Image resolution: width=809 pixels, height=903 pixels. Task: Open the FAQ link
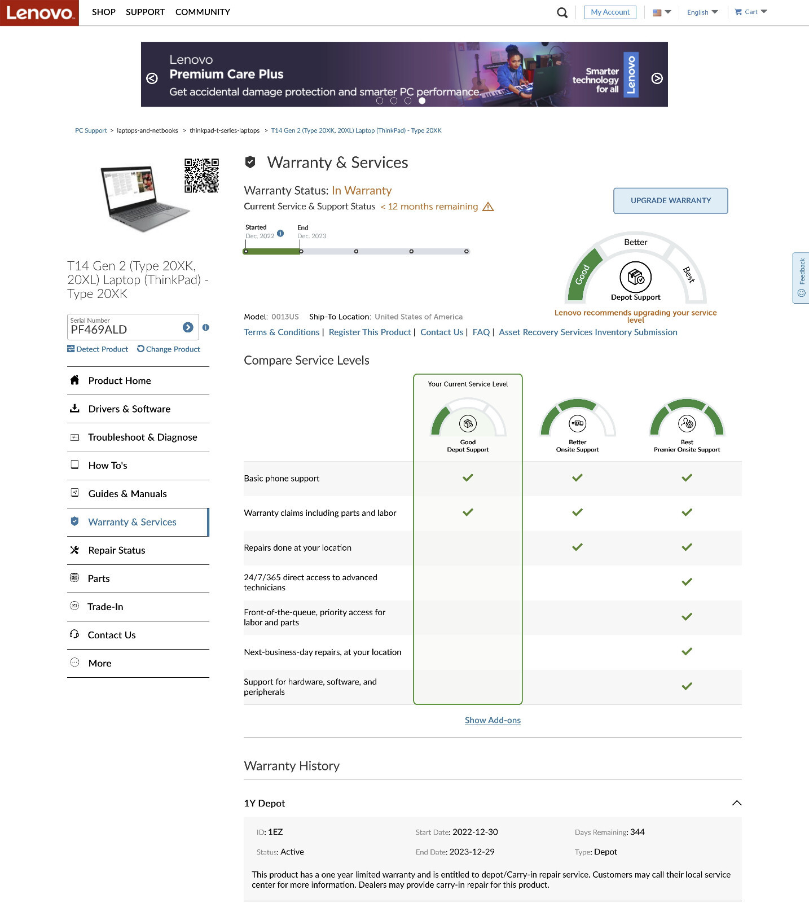[481, 332]
